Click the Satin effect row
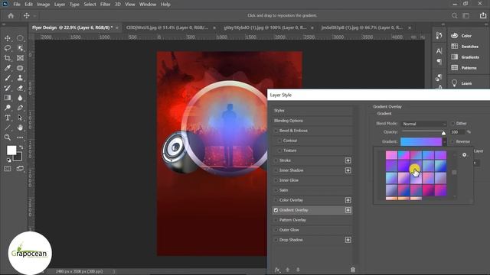 tap(312, 190)
